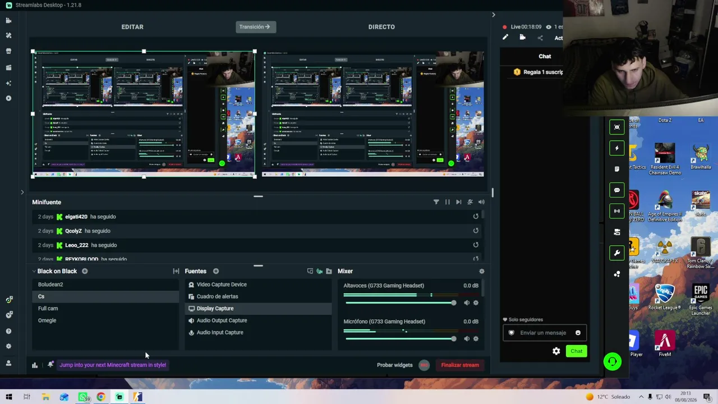Skip the current alert in Minifuente
The image size is (718, 404).
coord(458,202)
